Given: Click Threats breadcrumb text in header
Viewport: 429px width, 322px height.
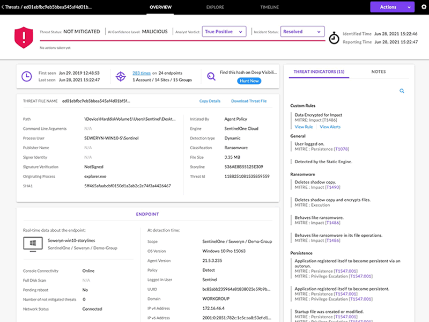Looking at the screenshot, I should pos(12,7).
